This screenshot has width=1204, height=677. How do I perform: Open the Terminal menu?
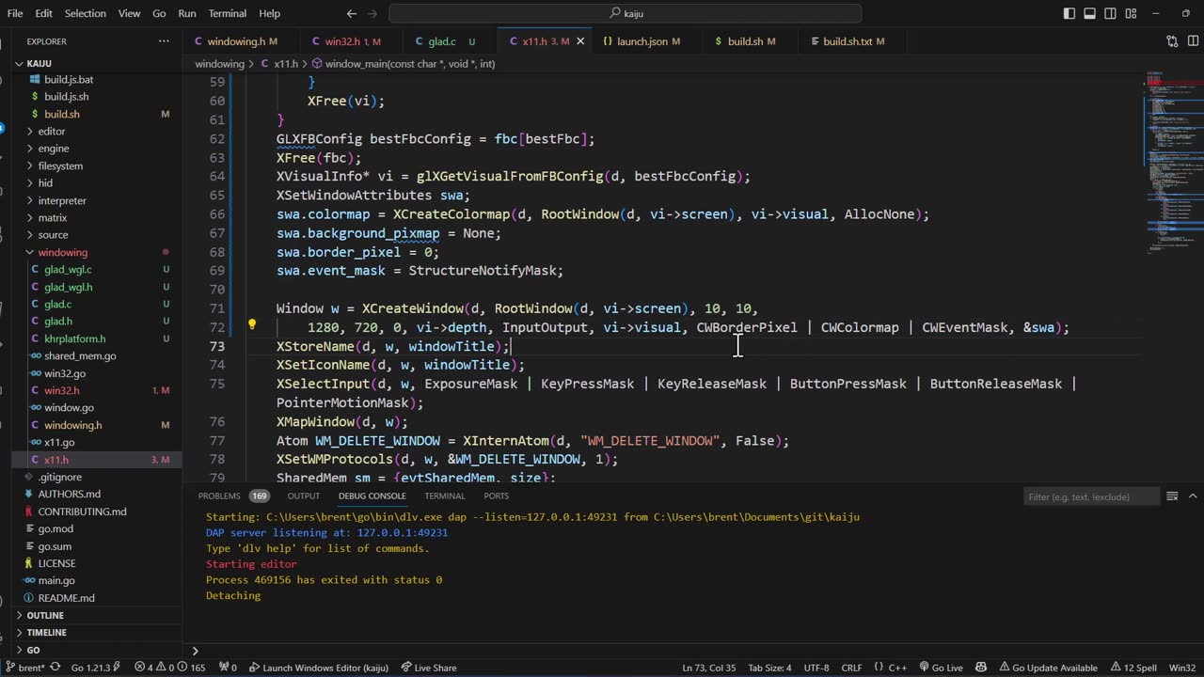(227, 13)
